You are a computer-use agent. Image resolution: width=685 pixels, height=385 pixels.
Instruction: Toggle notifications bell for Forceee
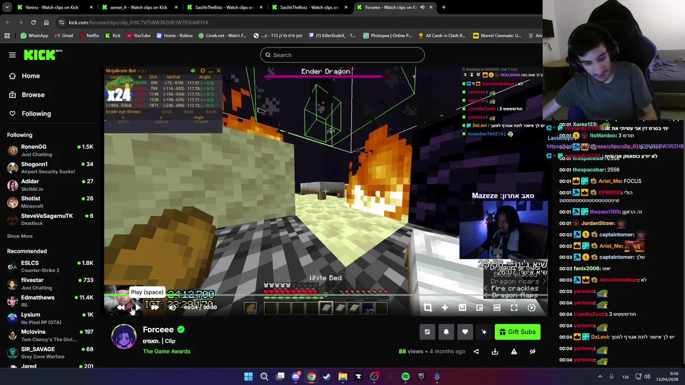[446, 332]
